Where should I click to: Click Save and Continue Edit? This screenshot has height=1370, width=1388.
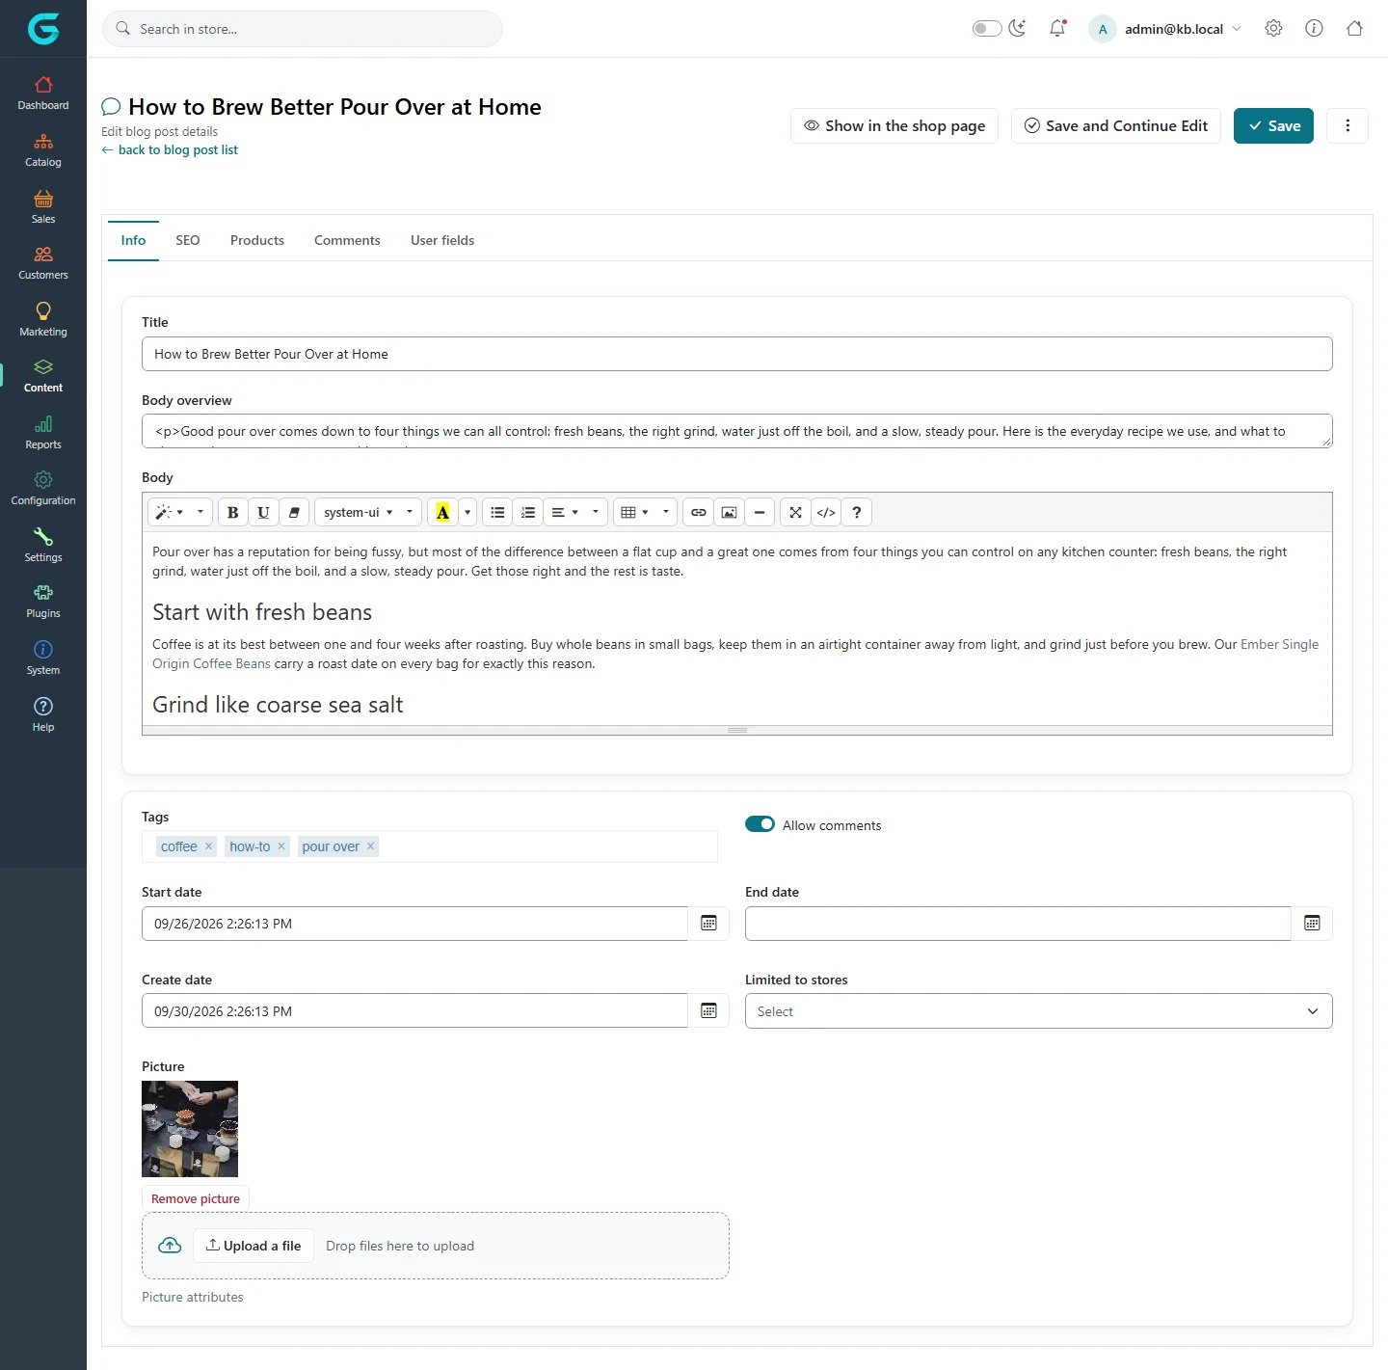point(1116,126)
